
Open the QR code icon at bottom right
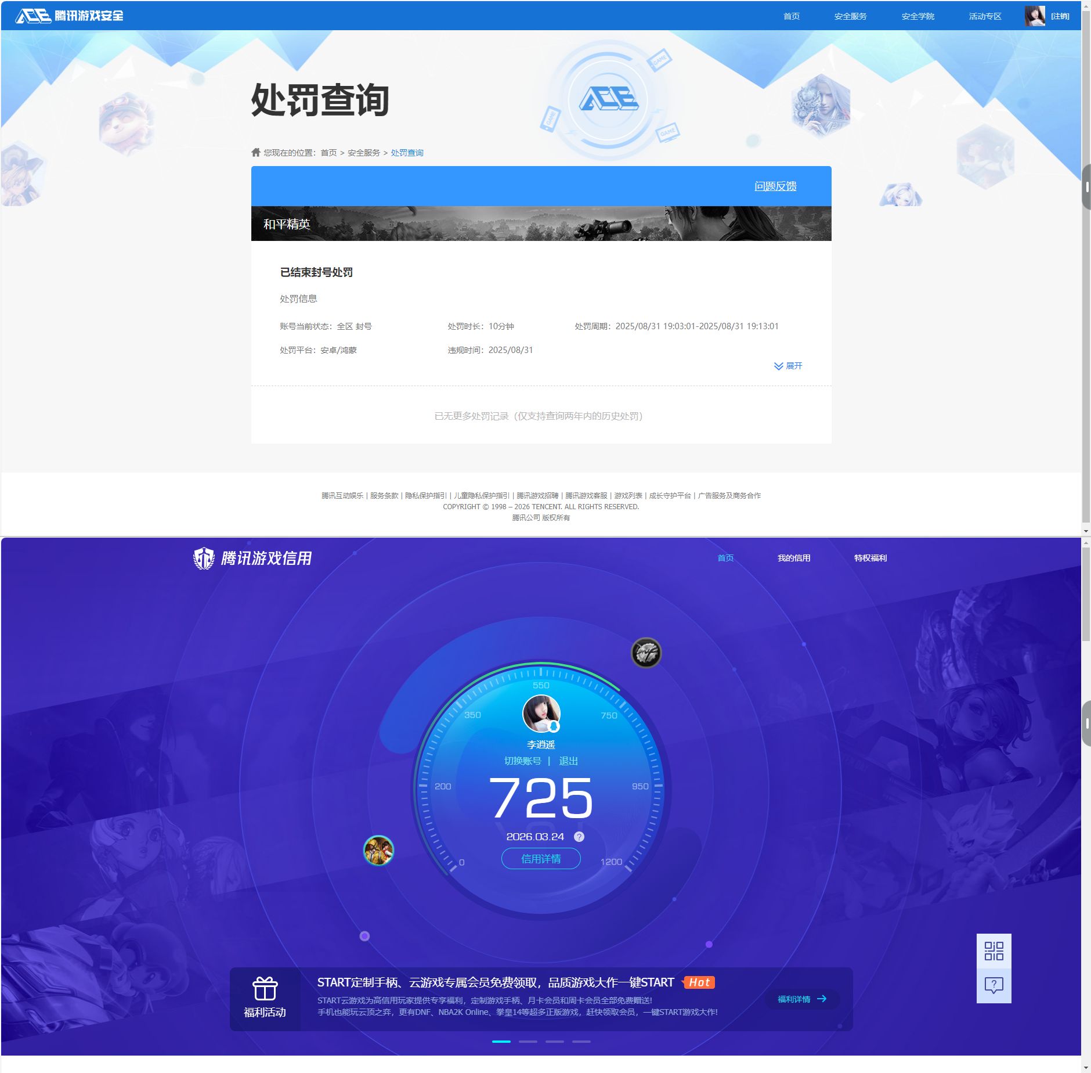point(994,951)
